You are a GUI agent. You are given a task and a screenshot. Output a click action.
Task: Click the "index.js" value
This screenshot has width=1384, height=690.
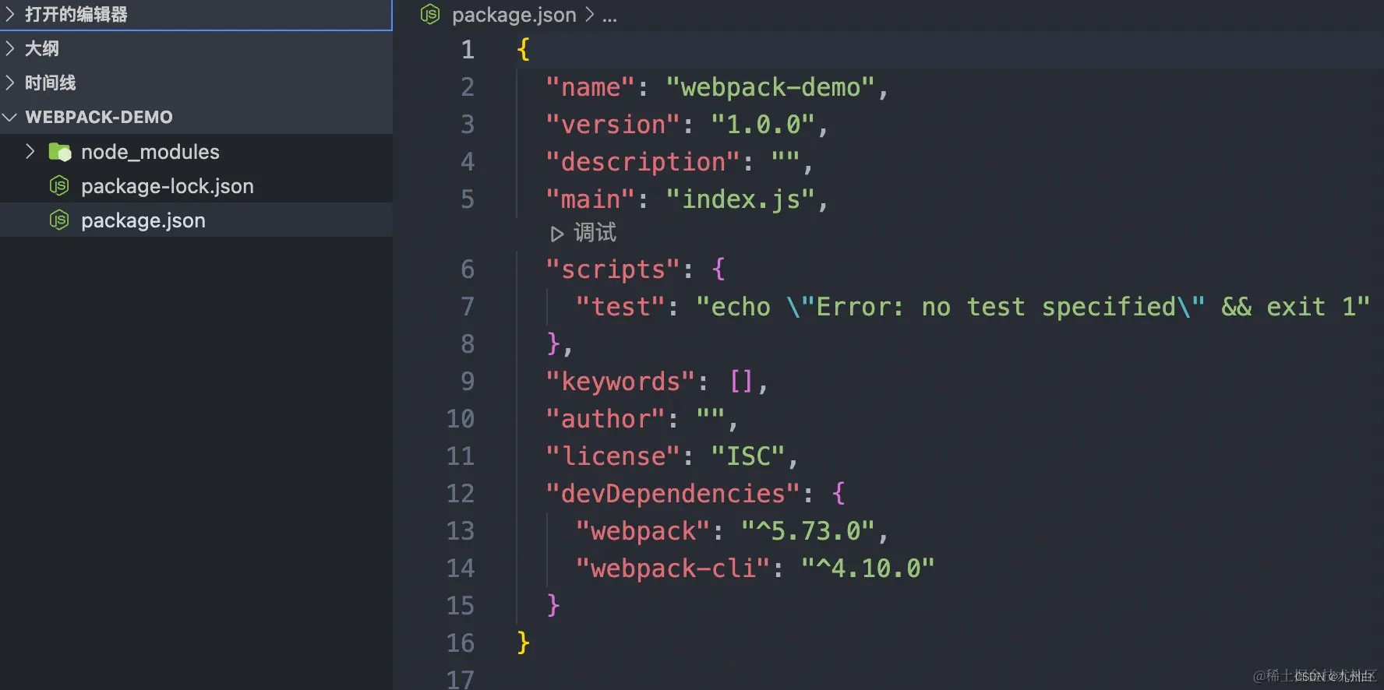[740, 199]
